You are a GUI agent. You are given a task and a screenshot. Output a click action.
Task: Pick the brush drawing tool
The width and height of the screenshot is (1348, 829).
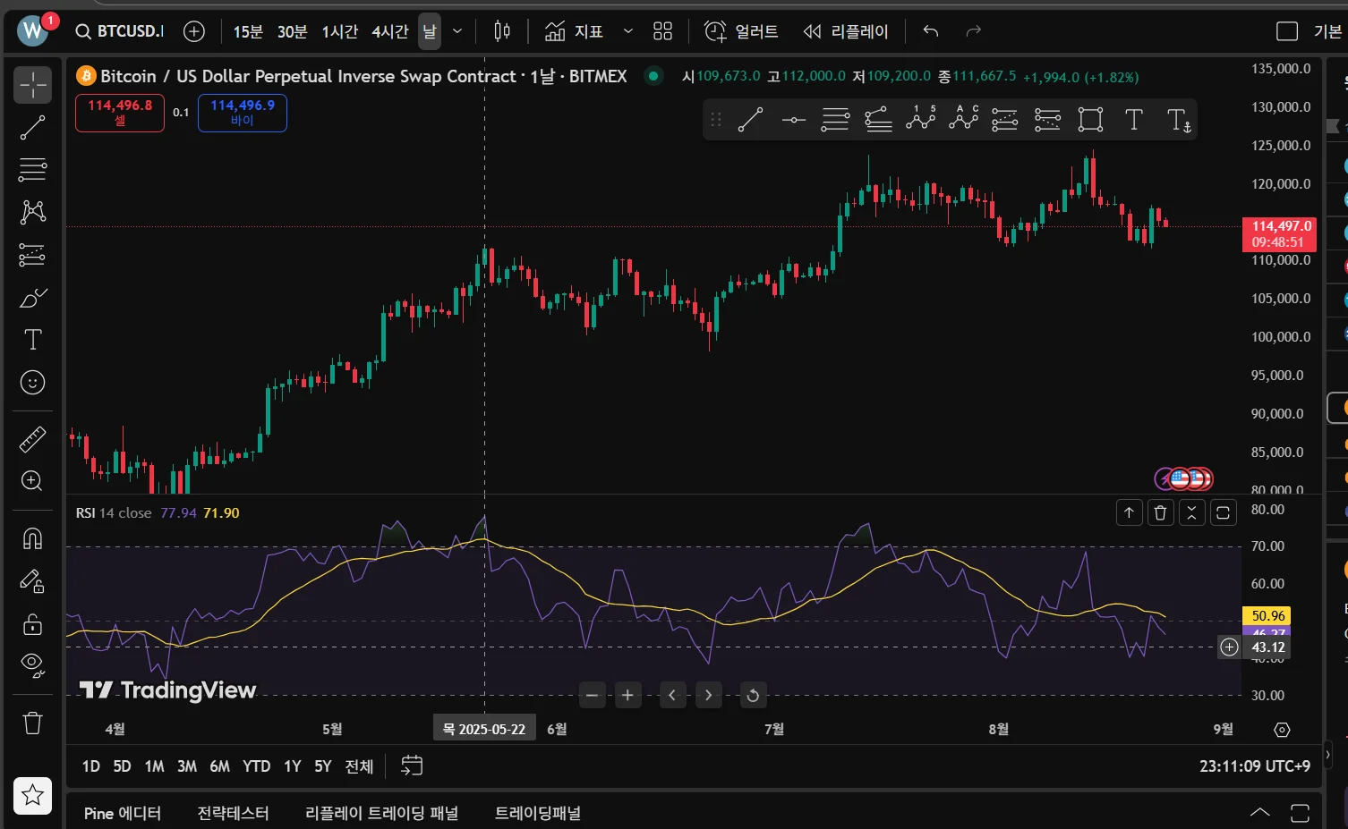(x=32, y=298)
